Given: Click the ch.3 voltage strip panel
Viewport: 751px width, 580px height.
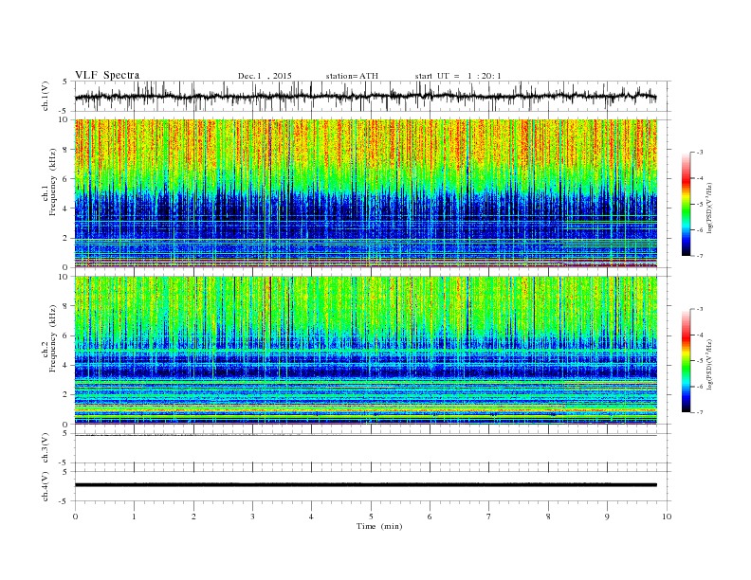Looking at the screenshot, I should (x=372, y=448).
